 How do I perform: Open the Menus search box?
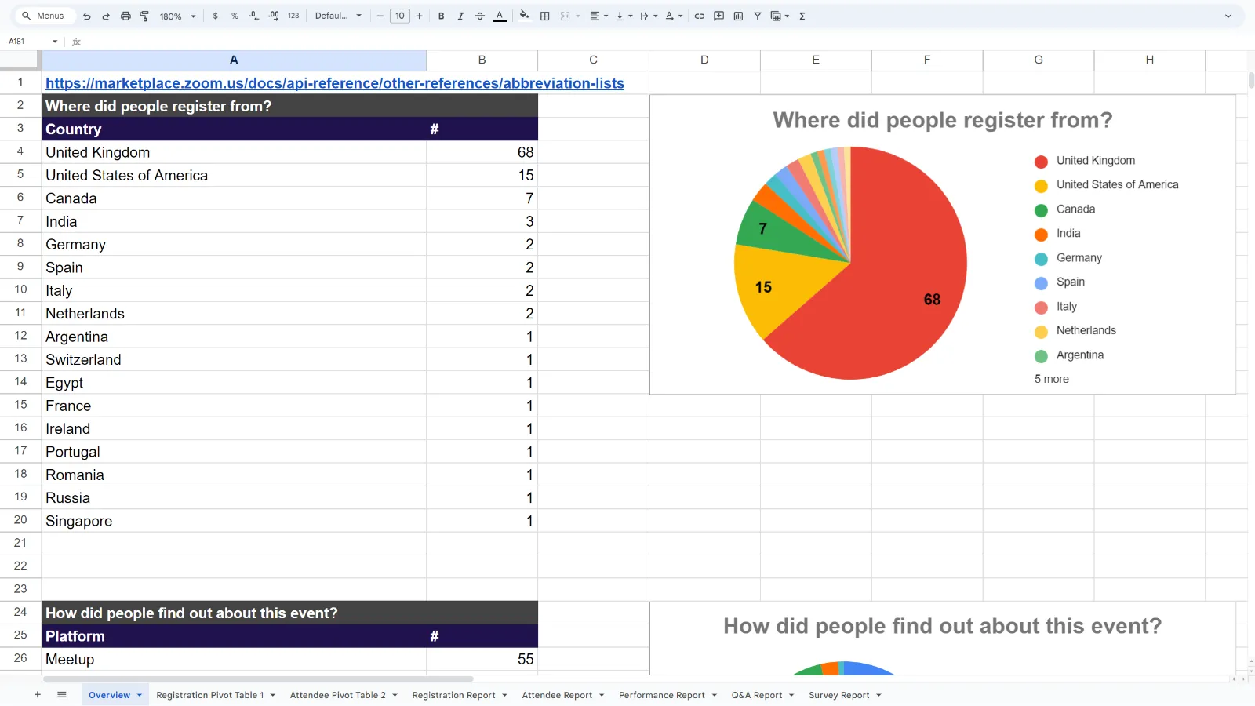[x=45, y=16]
